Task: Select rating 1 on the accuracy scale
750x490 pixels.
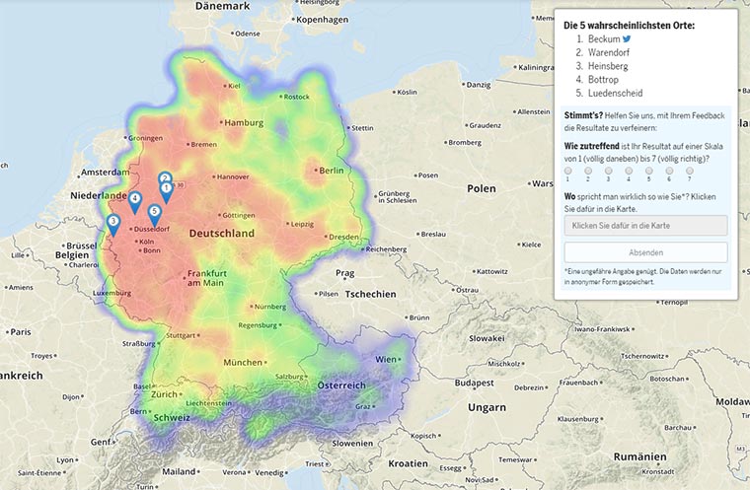Action: point(568,171)
